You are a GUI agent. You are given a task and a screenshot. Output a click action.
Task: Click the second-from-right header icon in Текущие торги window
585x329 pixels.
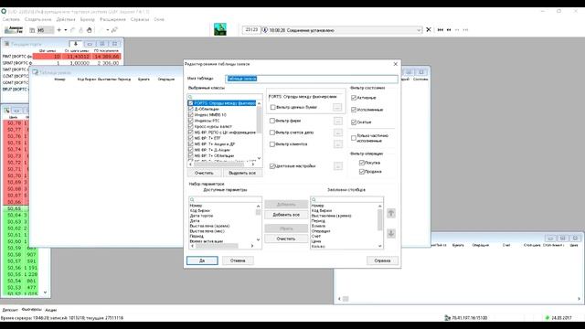[x=102, y=44]
